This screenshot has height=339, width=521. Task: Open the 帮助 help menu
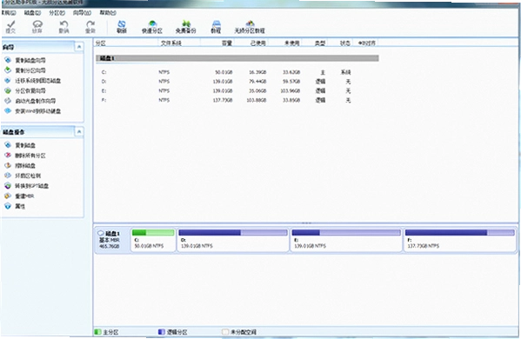pos(108,13)
